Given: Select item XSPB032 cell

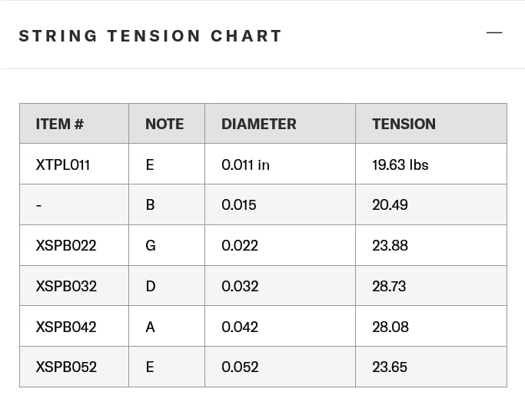Looking at the screenshot, I should pos(66,287).
